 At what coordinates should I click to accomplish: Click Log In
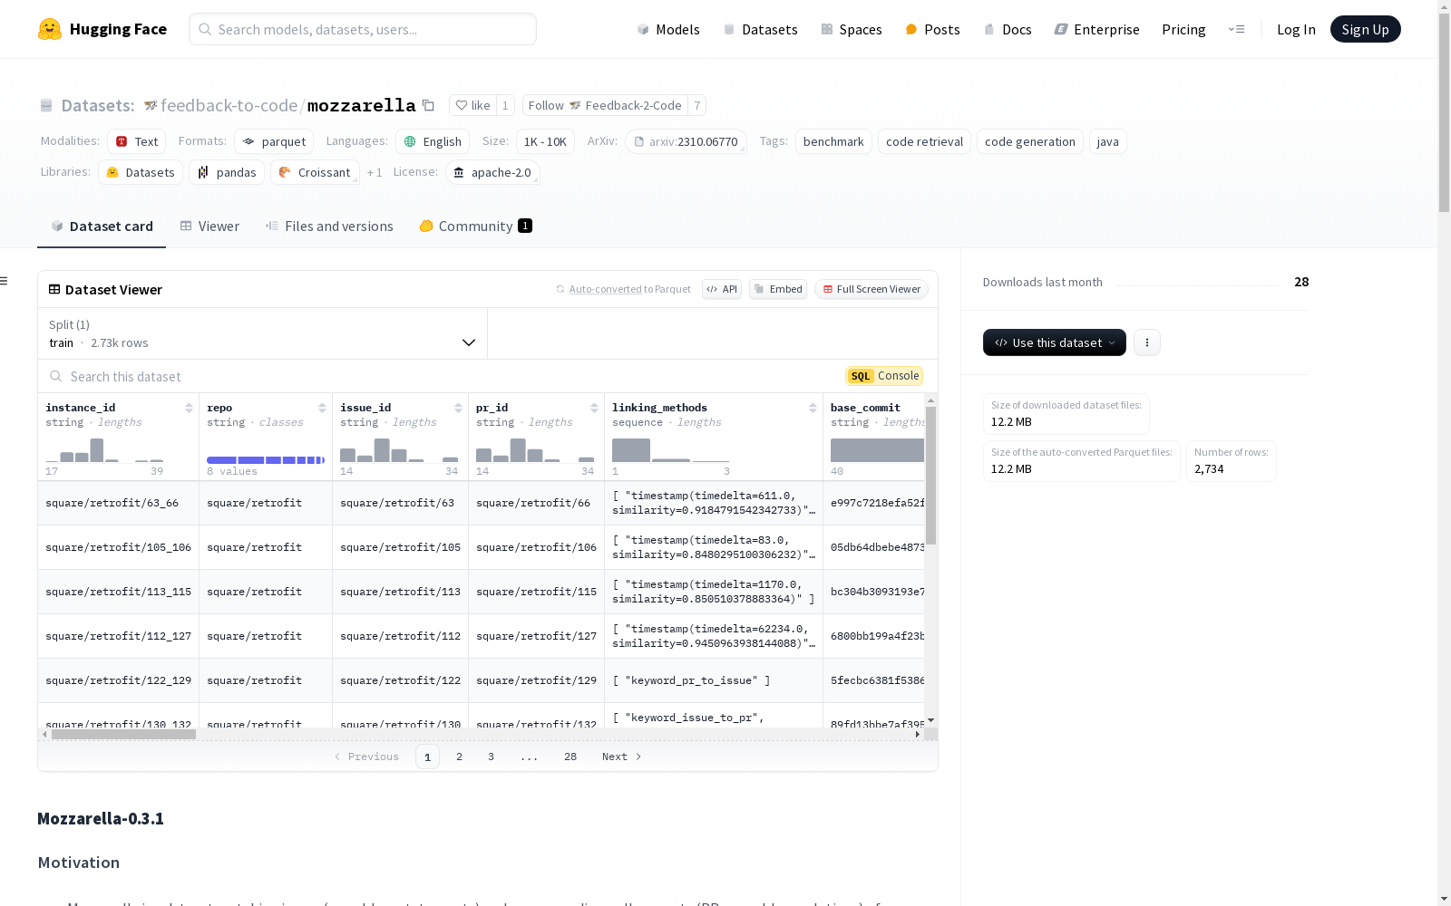[x=1296, y=29]
